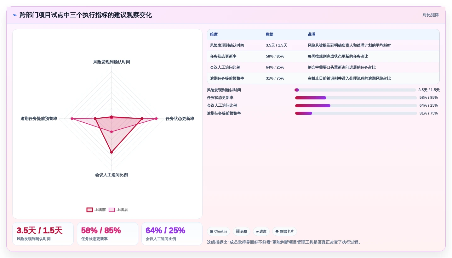The height and width of the screenshot is (258, 452).
Task: Click the lightning icon beside the title
Action: tap(15, 15)
